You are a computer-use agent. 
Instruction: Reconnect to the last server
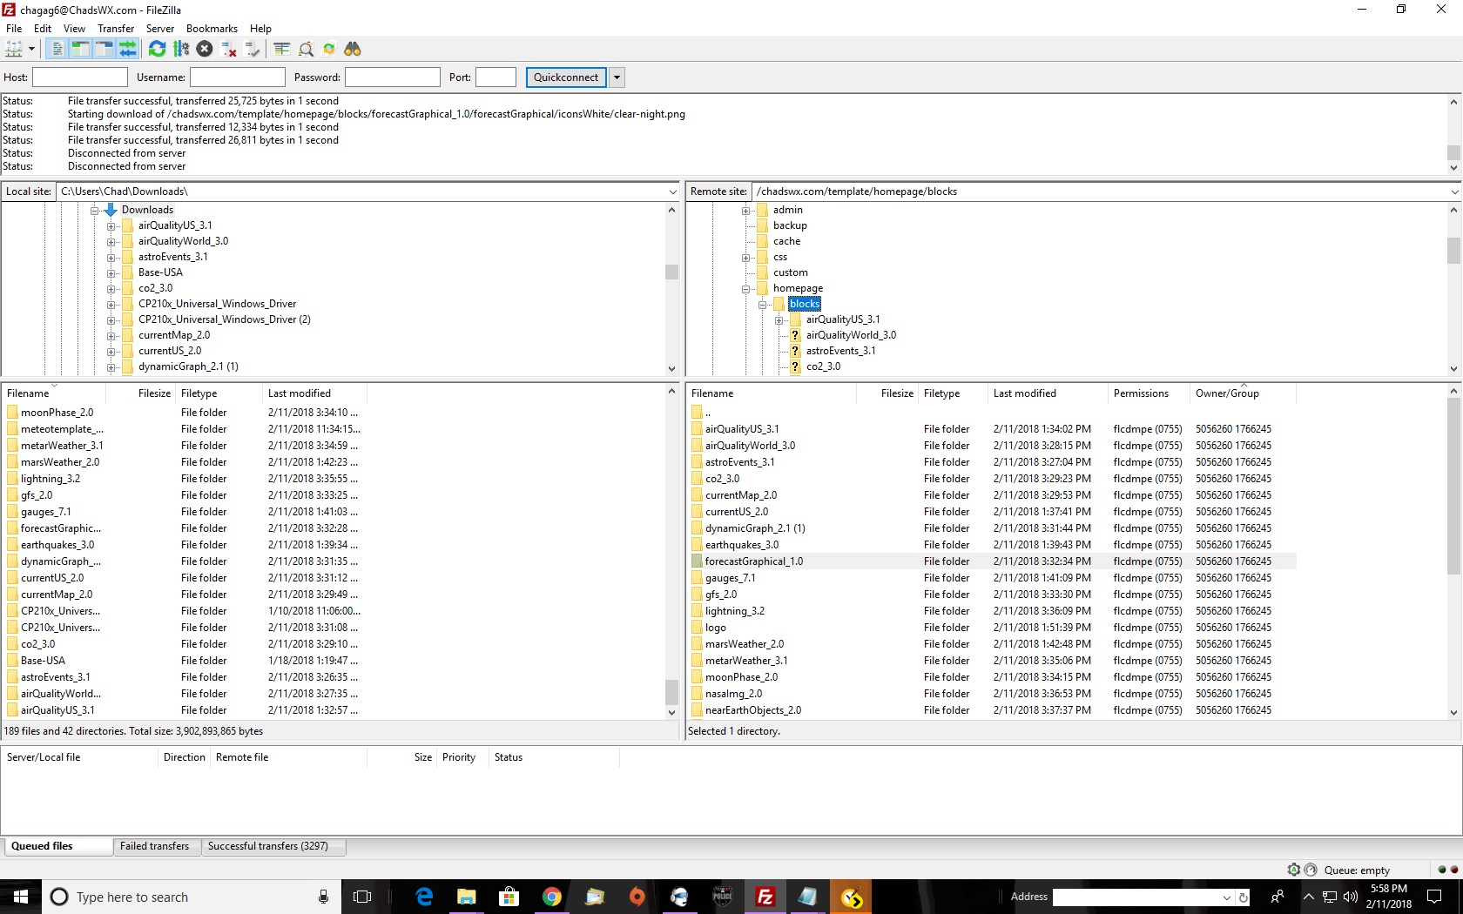pyautogui.click(x=252, y=49)
